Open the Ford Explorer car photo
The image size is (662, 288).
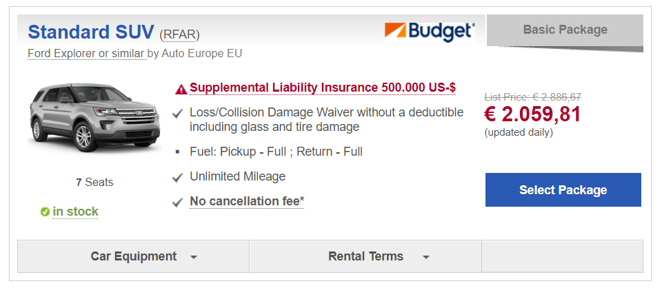pos(75,118)
